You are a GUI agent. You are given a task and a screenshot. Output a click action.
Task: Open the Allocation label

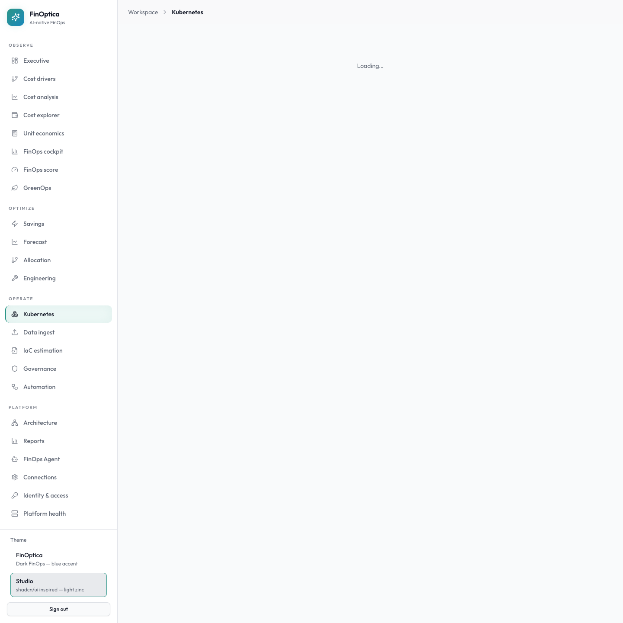click(37, 260)
